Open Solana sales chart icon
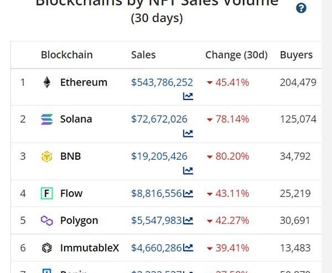 [188, 133]
